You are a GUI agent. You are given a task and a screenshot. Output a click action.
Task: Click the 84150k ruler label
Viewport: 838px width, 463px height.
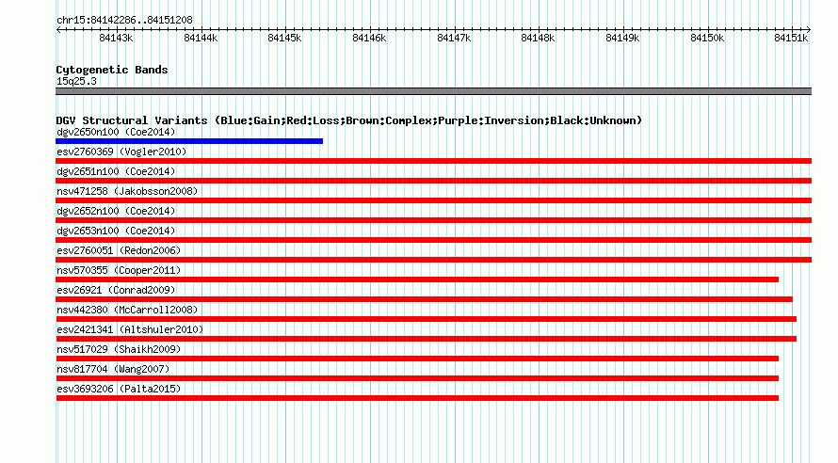point(707,38)
